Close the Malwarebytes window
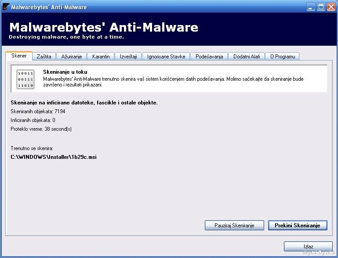 (x=331, y=7)
